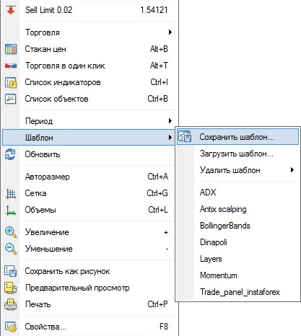Toggle the Сетка grid display
301x336 pixels.
click(89, 193)
